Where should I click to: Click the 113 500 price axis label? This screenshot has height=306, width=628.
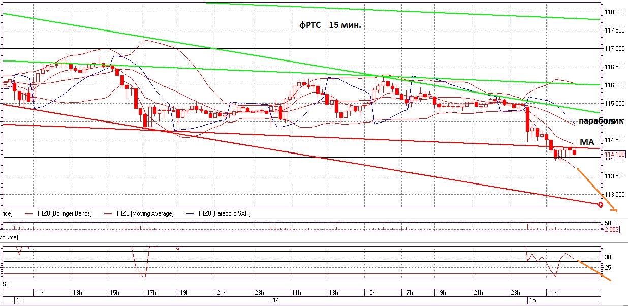pos(614,176)
